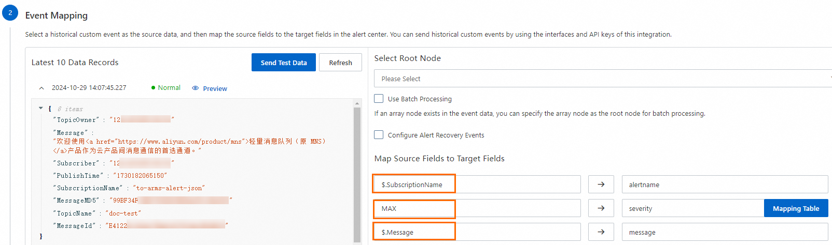832x245 pixels.
Task: Select the "TopicOwner" JSON key
Action: (x=76, y=120)
